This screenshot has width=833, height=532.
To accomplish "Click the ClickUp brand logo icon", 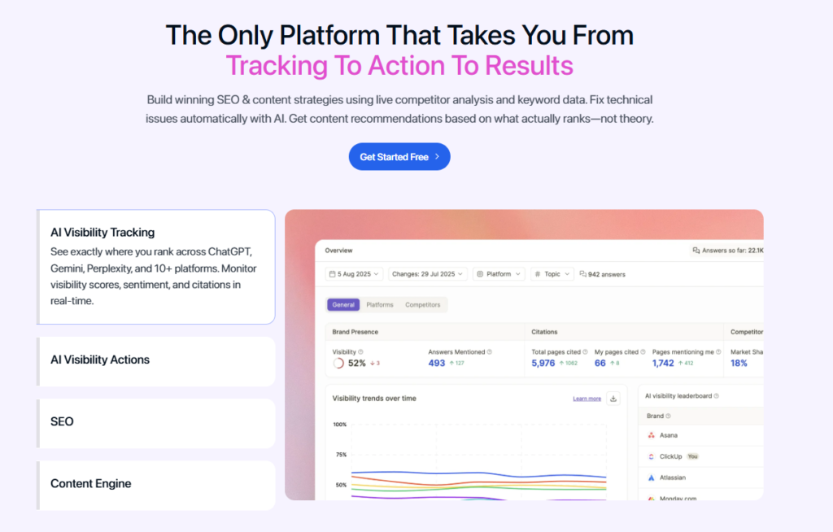I will coord(652,456).
